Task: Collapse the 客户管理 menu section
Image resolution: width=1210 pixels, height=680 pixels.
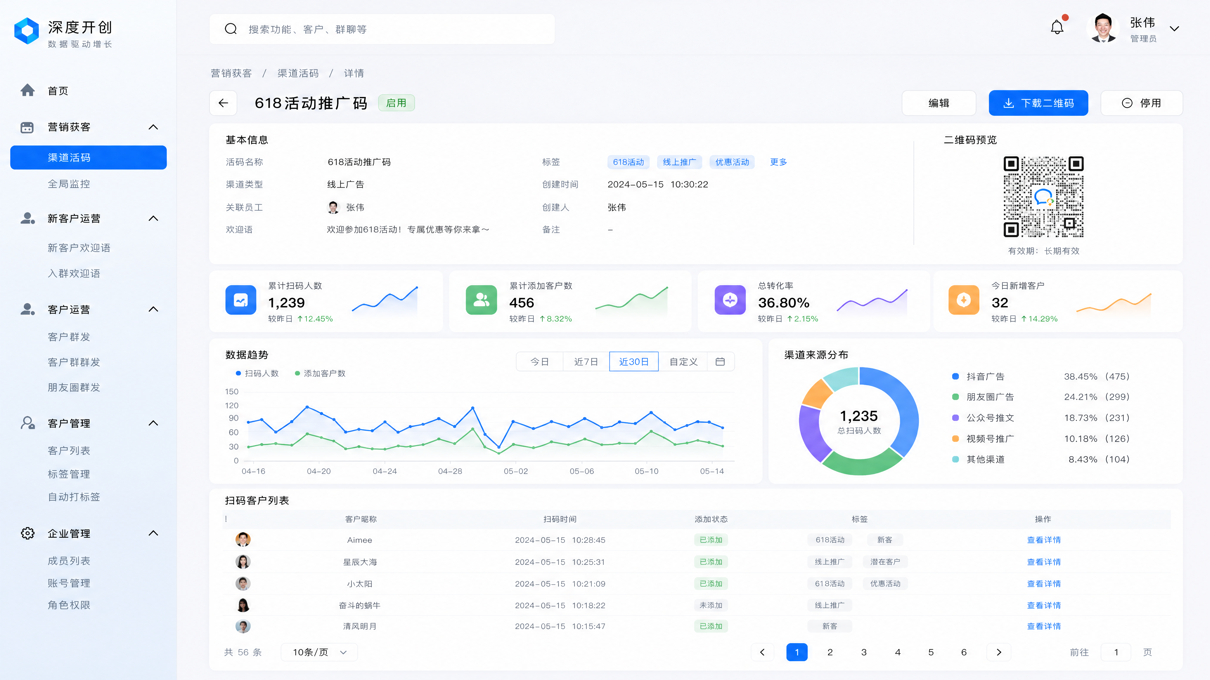Action: (153, 423)
